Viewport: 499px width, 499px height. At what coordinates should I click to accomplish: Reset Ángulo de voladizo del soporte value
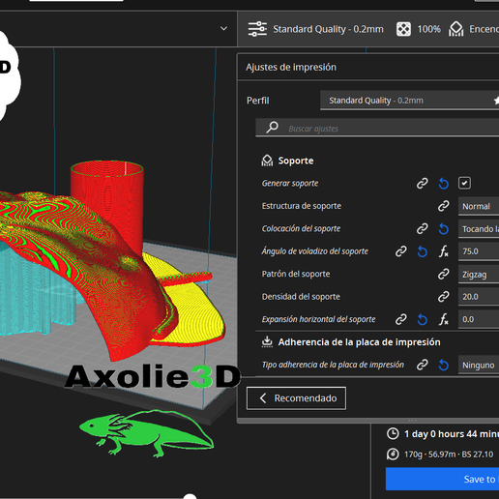423,251
